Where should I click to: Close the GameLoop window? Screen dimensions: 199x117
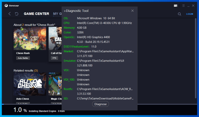coord(193,6)
